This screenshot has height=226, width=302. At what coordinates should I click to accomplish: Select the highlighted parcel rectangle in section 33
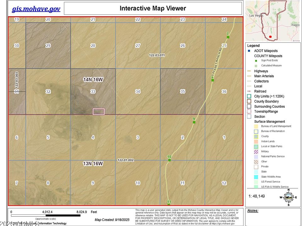(x=98, y=111)
